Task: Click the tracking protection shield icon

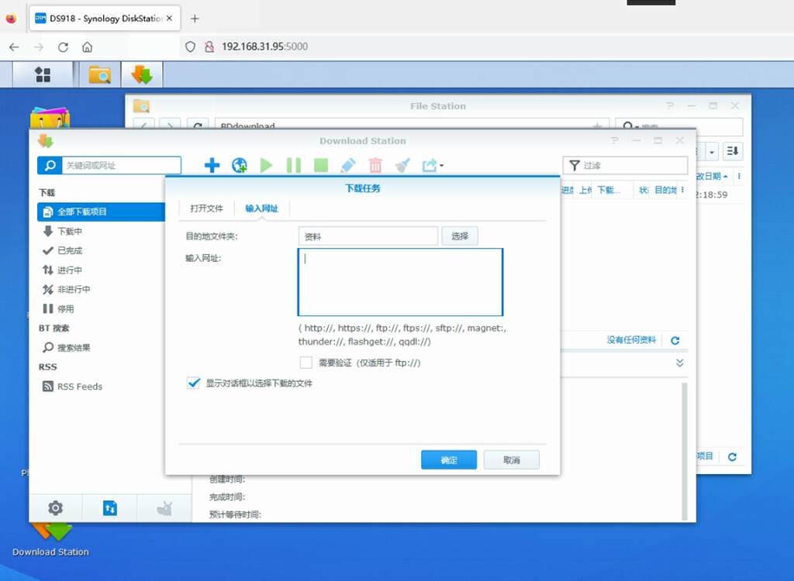Action: (190, 47)
